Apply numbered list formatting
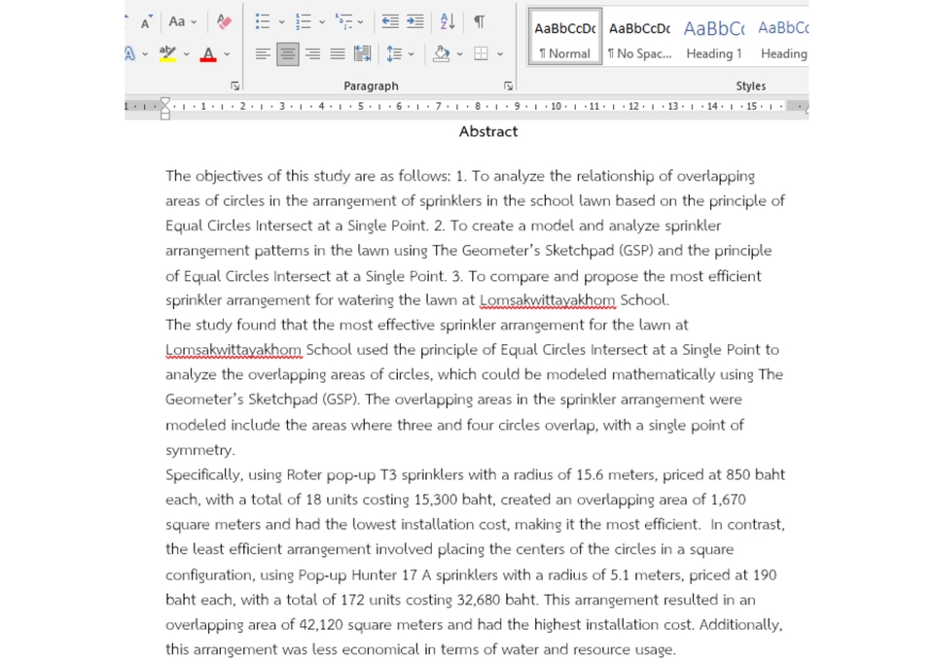The height and width of the screenshot is (660, 934). 304,22
